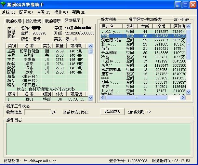Sort friends by 金币 column header
Screen dimensions: 198x165
click(x=161, y=26)
